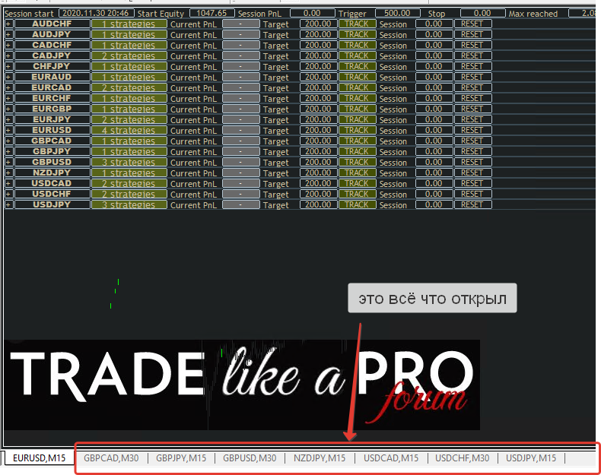Switch to the GBPCAD,M30 chart tab

pos(111,458)
